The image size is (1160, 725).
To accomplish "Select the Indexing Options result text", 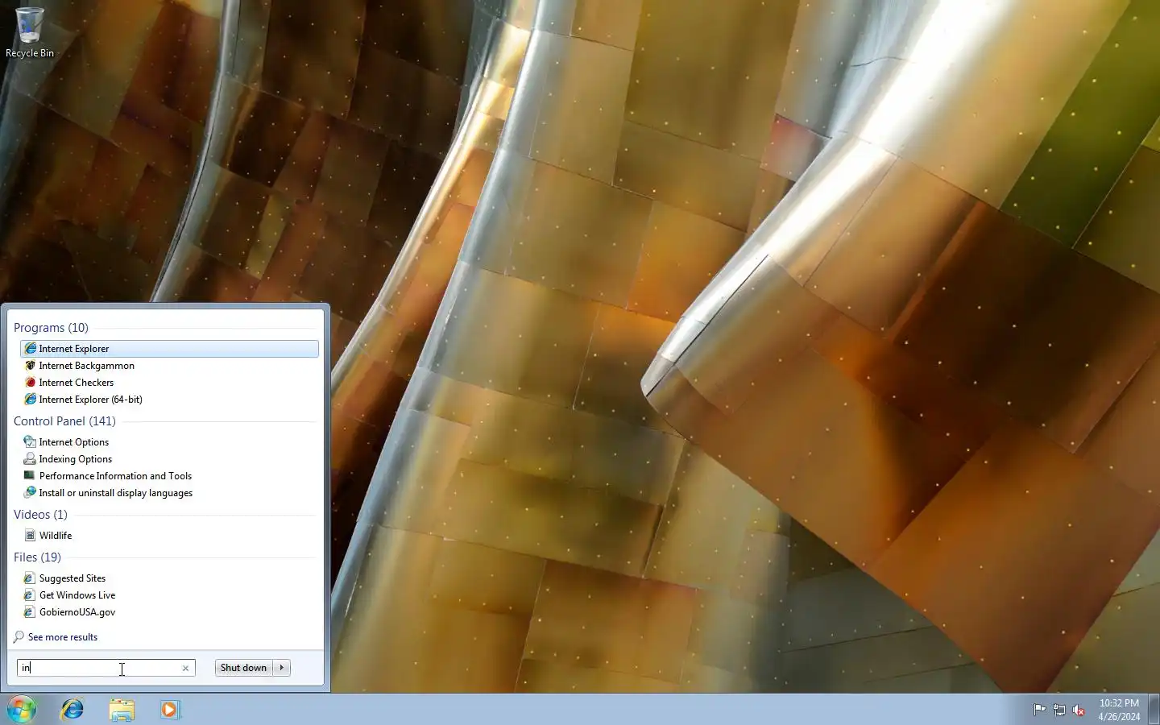I will tap(76, 459).
